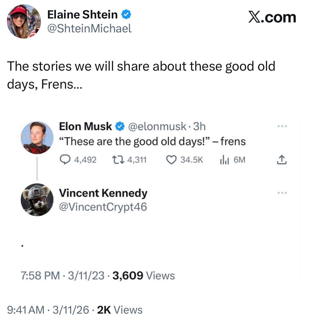The image size is (309, 319).
Task: Click the Elaine Shtein display name
Action: pos(83,15)
